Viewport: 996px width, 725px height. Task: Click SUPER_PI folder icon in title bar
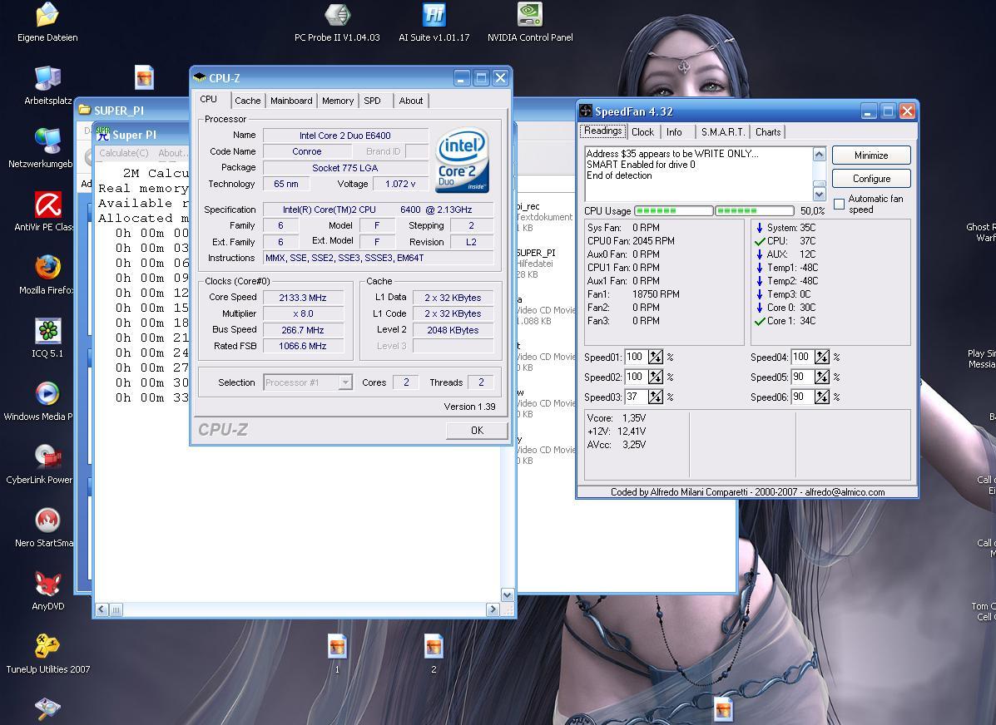(85, 110)
